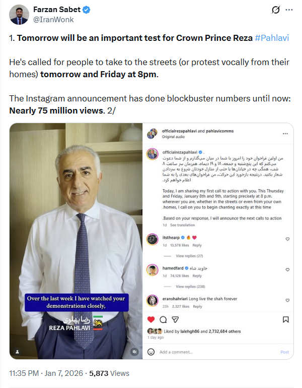Open the emoji picker smiley icon
The height and width of the screenshot is (388, 302).
point(151,352)
